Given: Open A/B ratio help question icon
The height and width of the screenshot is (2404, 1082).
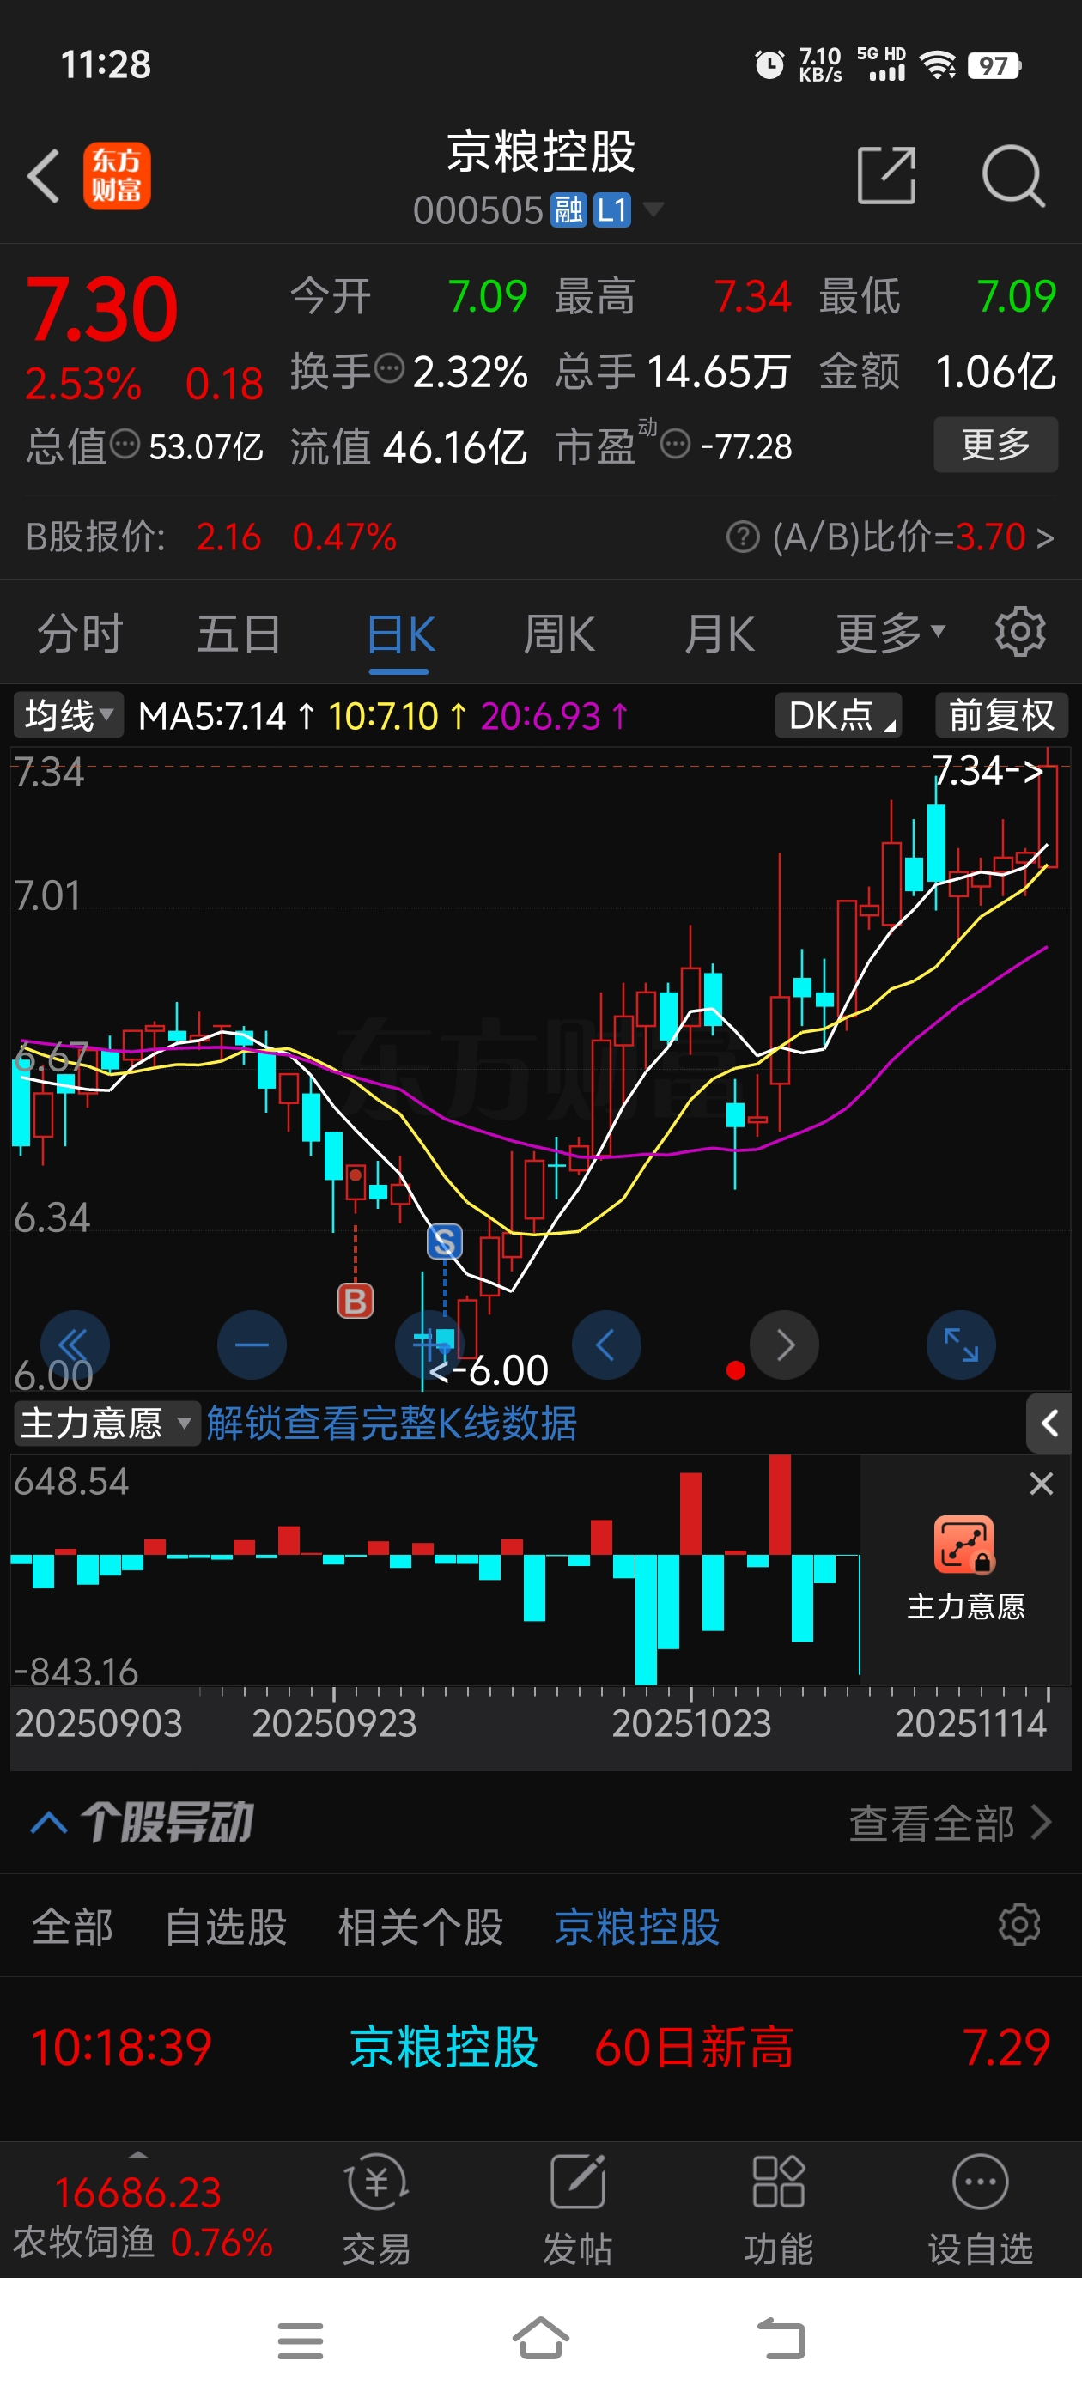Looking at the screenshot, I should pyautogui.click(x=743, y=537).
